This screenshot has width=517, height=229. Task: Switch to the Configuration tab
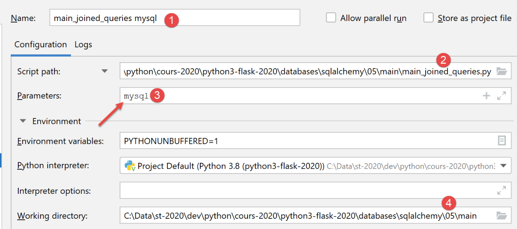pos(41,45)
